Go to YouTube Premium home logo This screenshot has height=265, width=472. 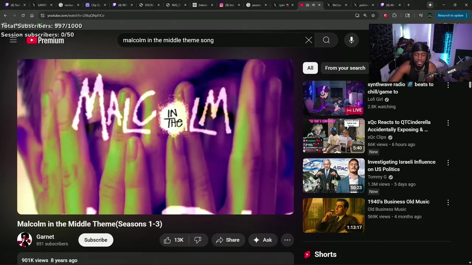45,40
